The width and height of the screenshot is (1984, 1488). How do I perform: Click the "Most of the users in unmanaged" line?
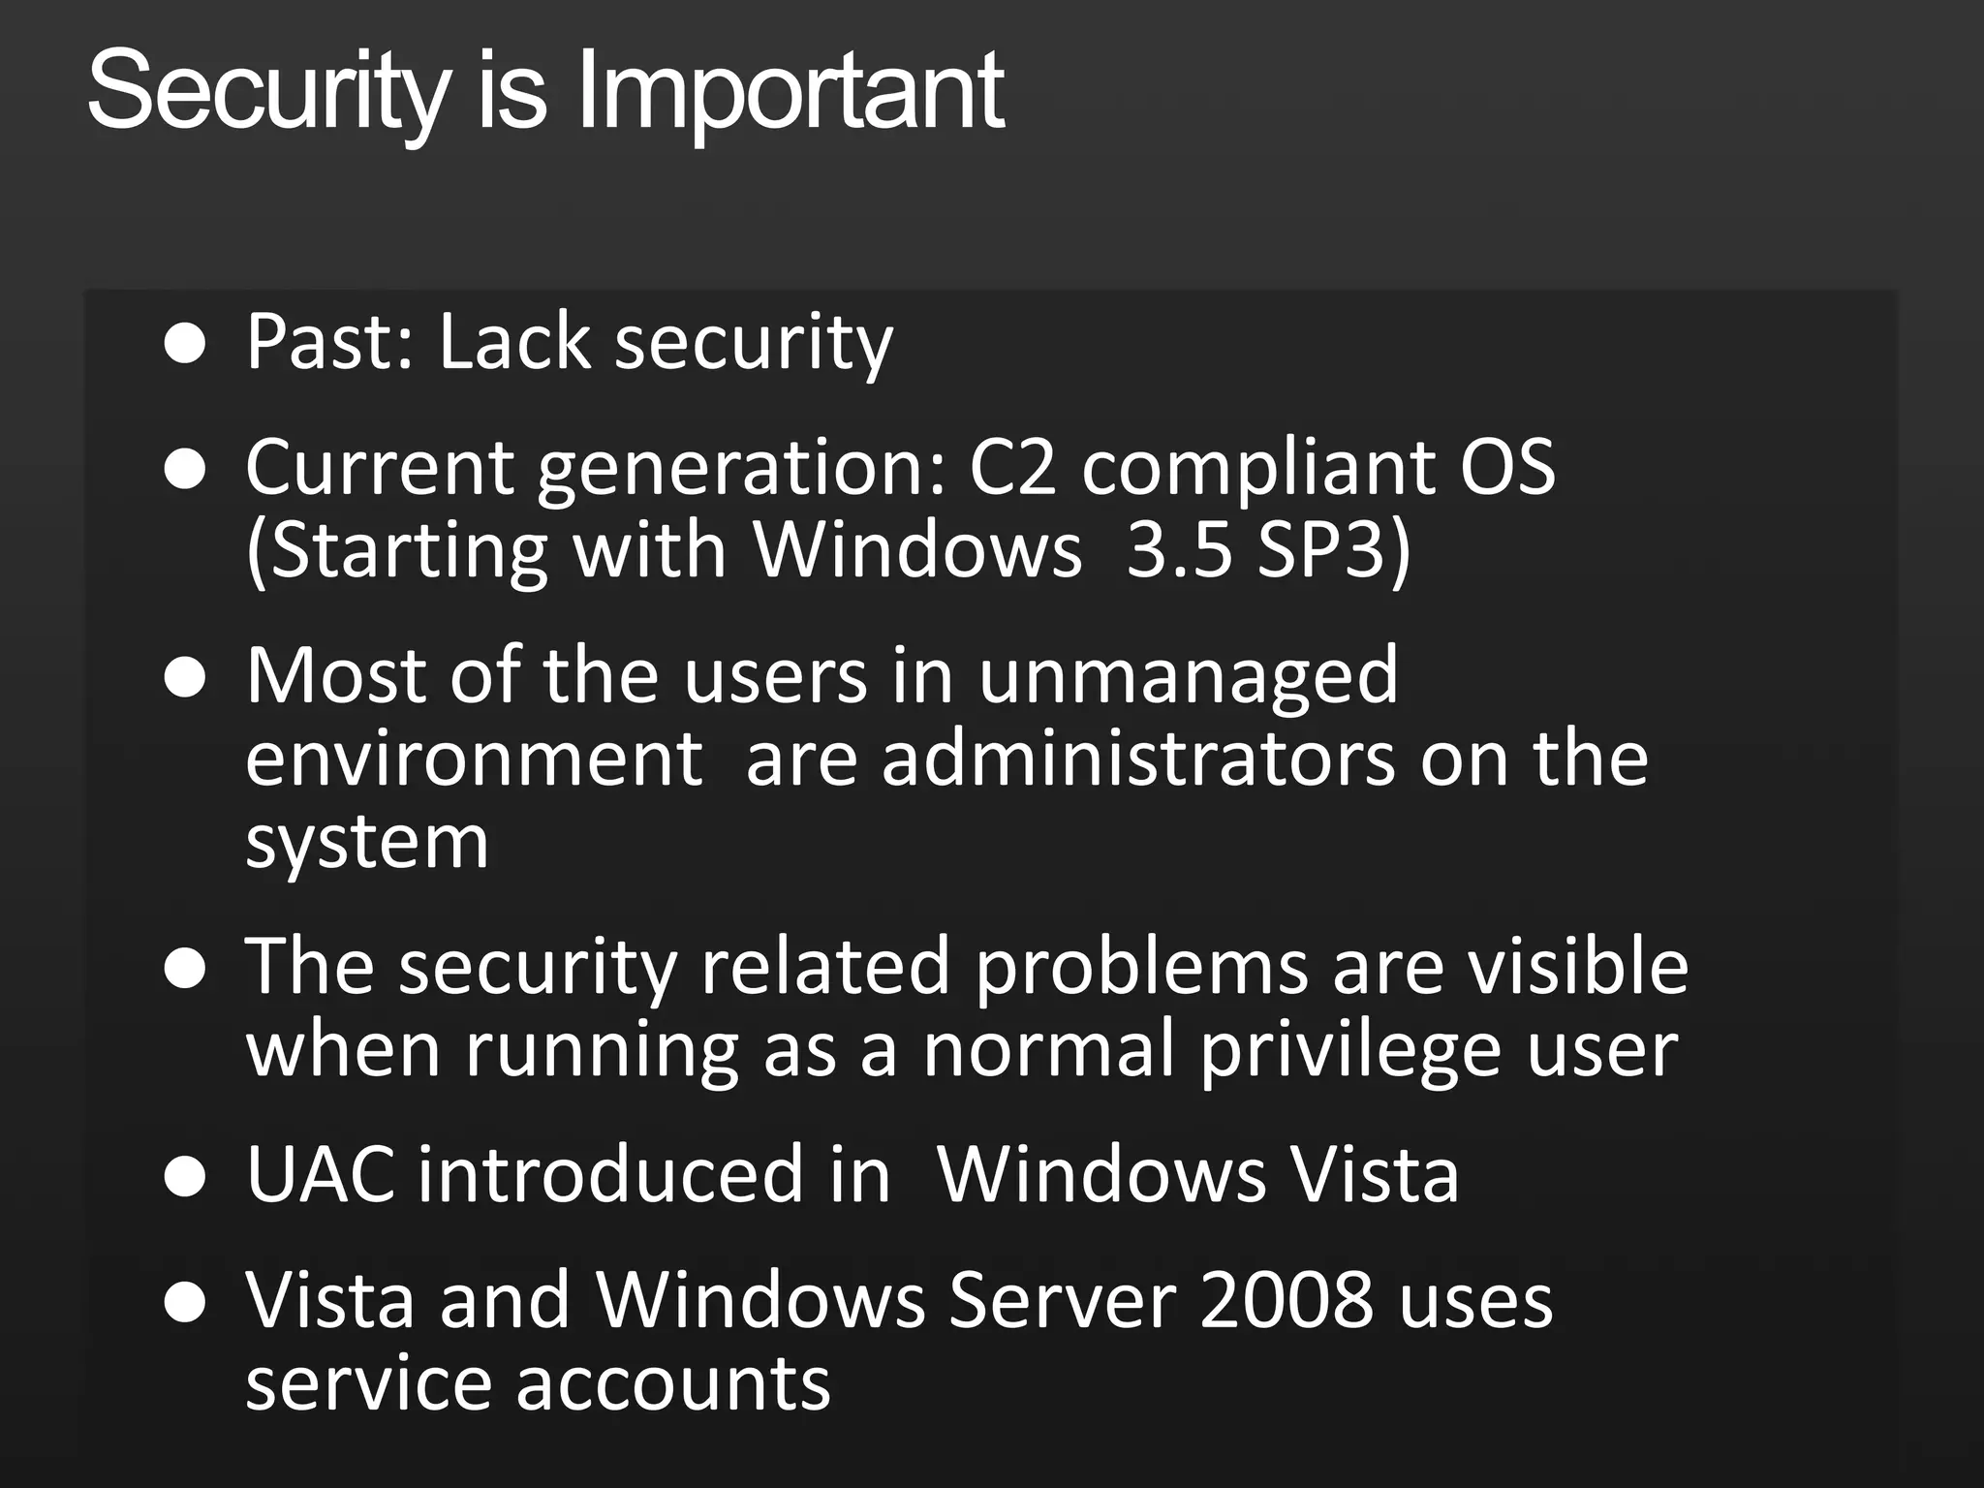pos(821,675)
